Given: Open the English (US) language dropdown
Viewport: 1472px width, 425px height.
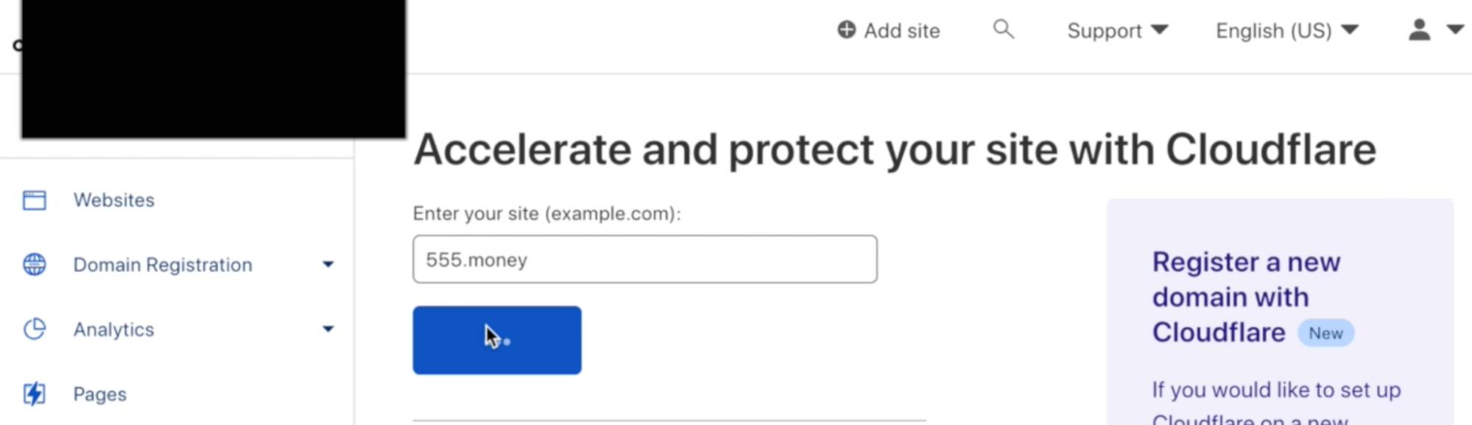Looking at the screenshot, I should [1286, 31].
